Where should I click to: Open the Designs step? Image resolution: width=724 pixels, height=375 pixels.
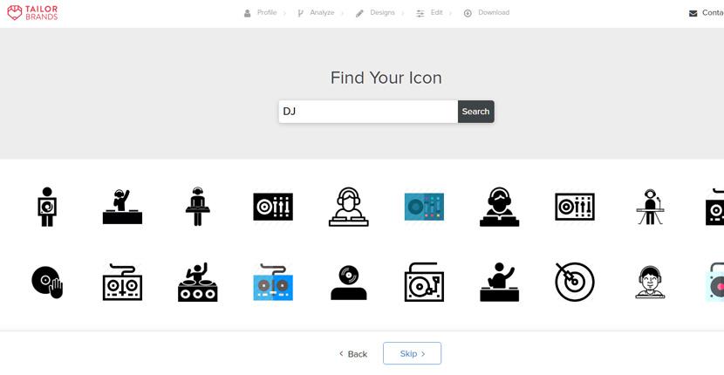[x=375, y=13]
